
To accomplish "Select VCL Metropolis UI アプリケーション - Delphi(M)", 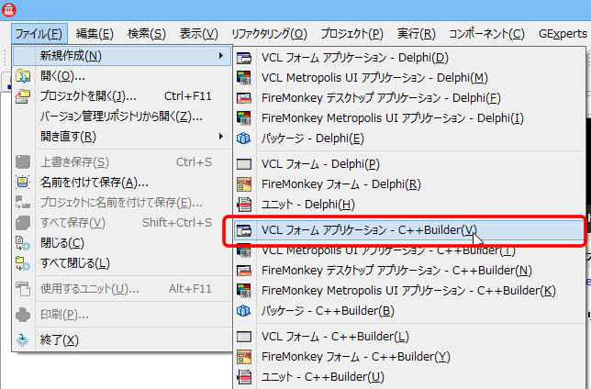I will click(x=409, y=78).
